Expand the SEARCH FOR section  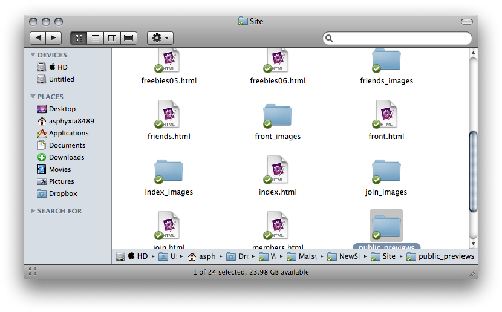click(x=33, y=211)
